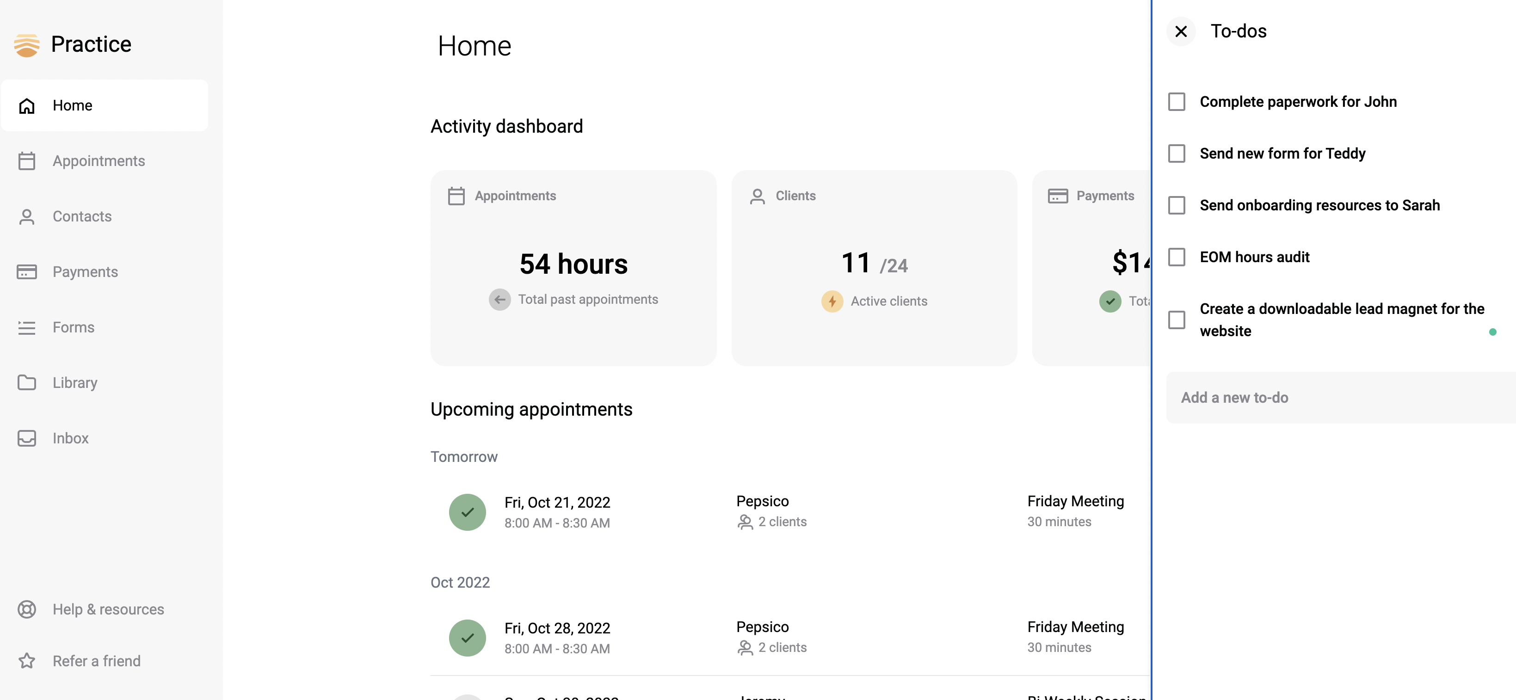Click green check for Oct 21 appointment
Viewport: 1516px width, 700px height.
[x=467, y=512]
